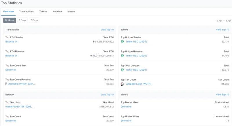Screen dimensions: 232x126
Task: Click the 53,134 total value
Action: (x=225, y=42)
